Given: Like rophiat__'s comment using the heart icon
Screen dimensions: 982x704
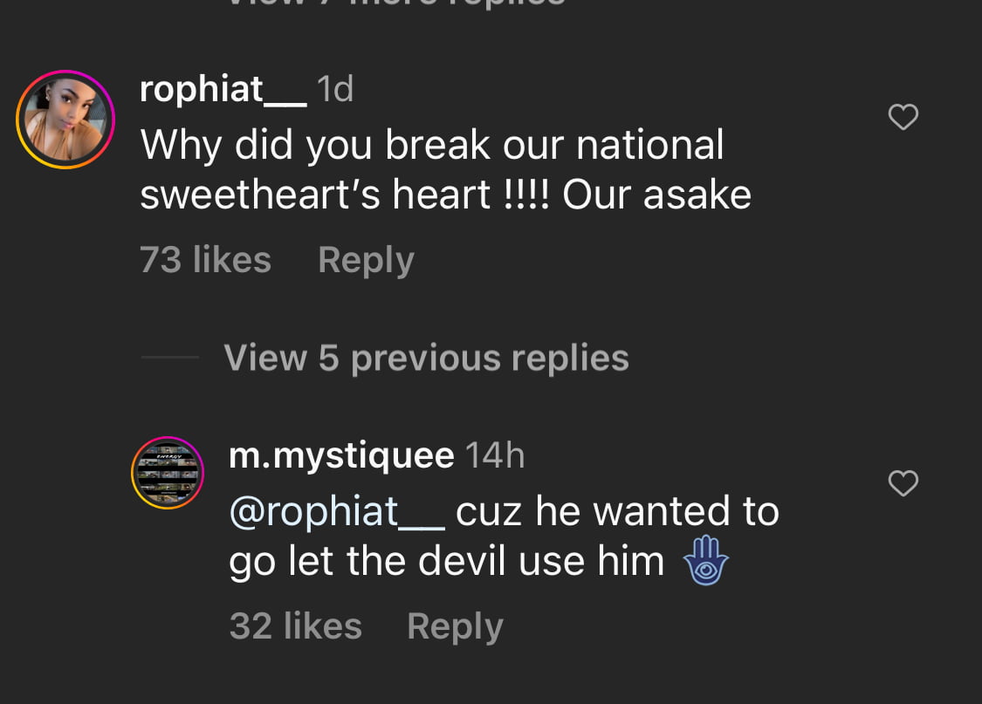Looking at the screenshot, I should click(903, 116).
